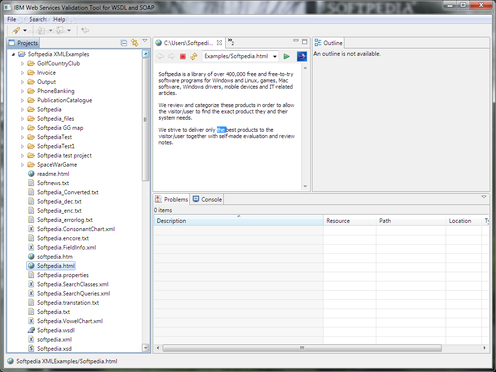This screenshot has width=496, height=372.
Task: Click the green Go arrow next to URL
Action: tap(287, 56)
